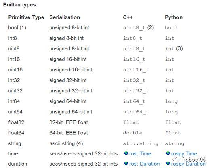Select the float64 primitive type cell
This screenshot has height=168, width=212.
(x=16, y=133)
